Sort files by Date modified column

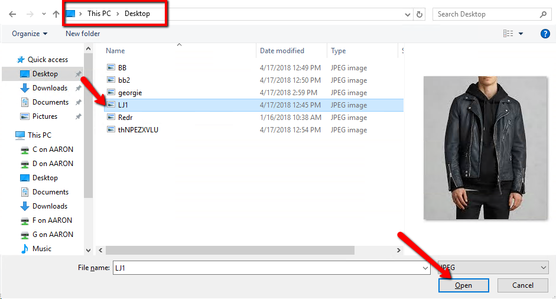pos(282,51)
